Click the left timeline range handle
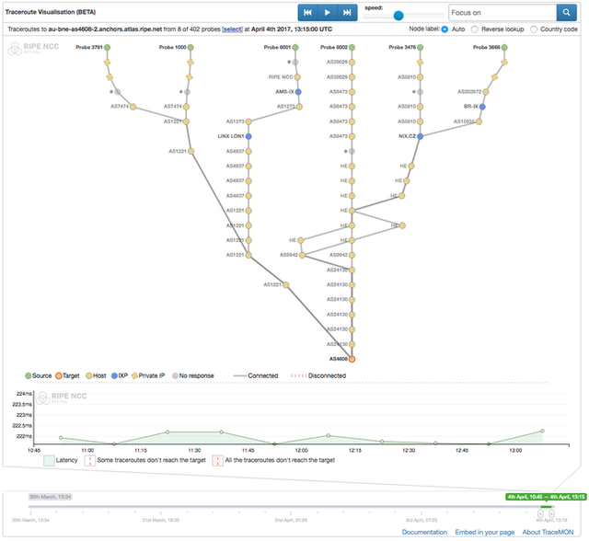 pyautogui.click(x=540, y=513)
